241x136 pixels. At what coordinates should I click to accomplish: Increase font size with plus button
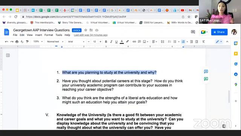pyautogui.click(x=101, y=42)
